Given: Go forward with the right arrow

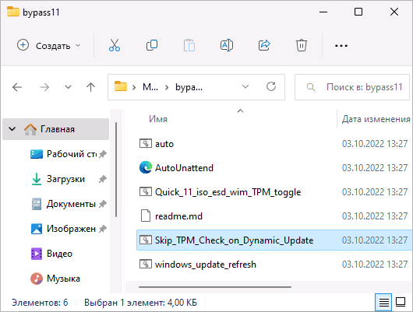Looking at the screenshot, I should pyautogui.click(x=44, y=87).
